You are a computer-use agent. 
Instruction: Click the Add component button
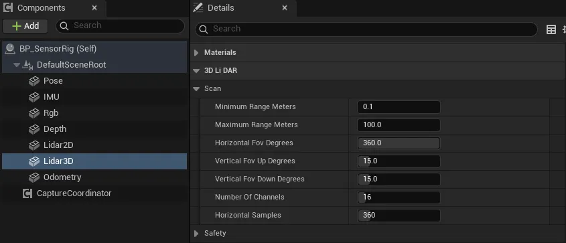tap(25, 26)
